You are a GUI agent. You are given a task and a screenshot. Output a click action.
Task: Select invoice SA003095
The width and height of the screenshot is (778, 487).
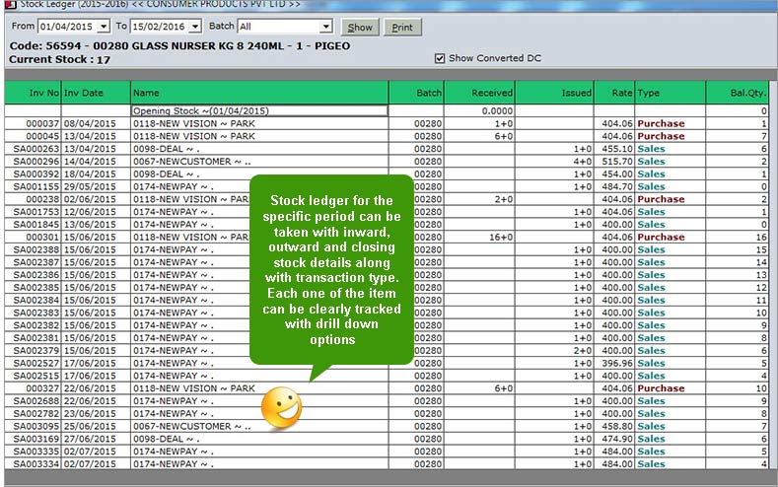[x=36, y=427]
